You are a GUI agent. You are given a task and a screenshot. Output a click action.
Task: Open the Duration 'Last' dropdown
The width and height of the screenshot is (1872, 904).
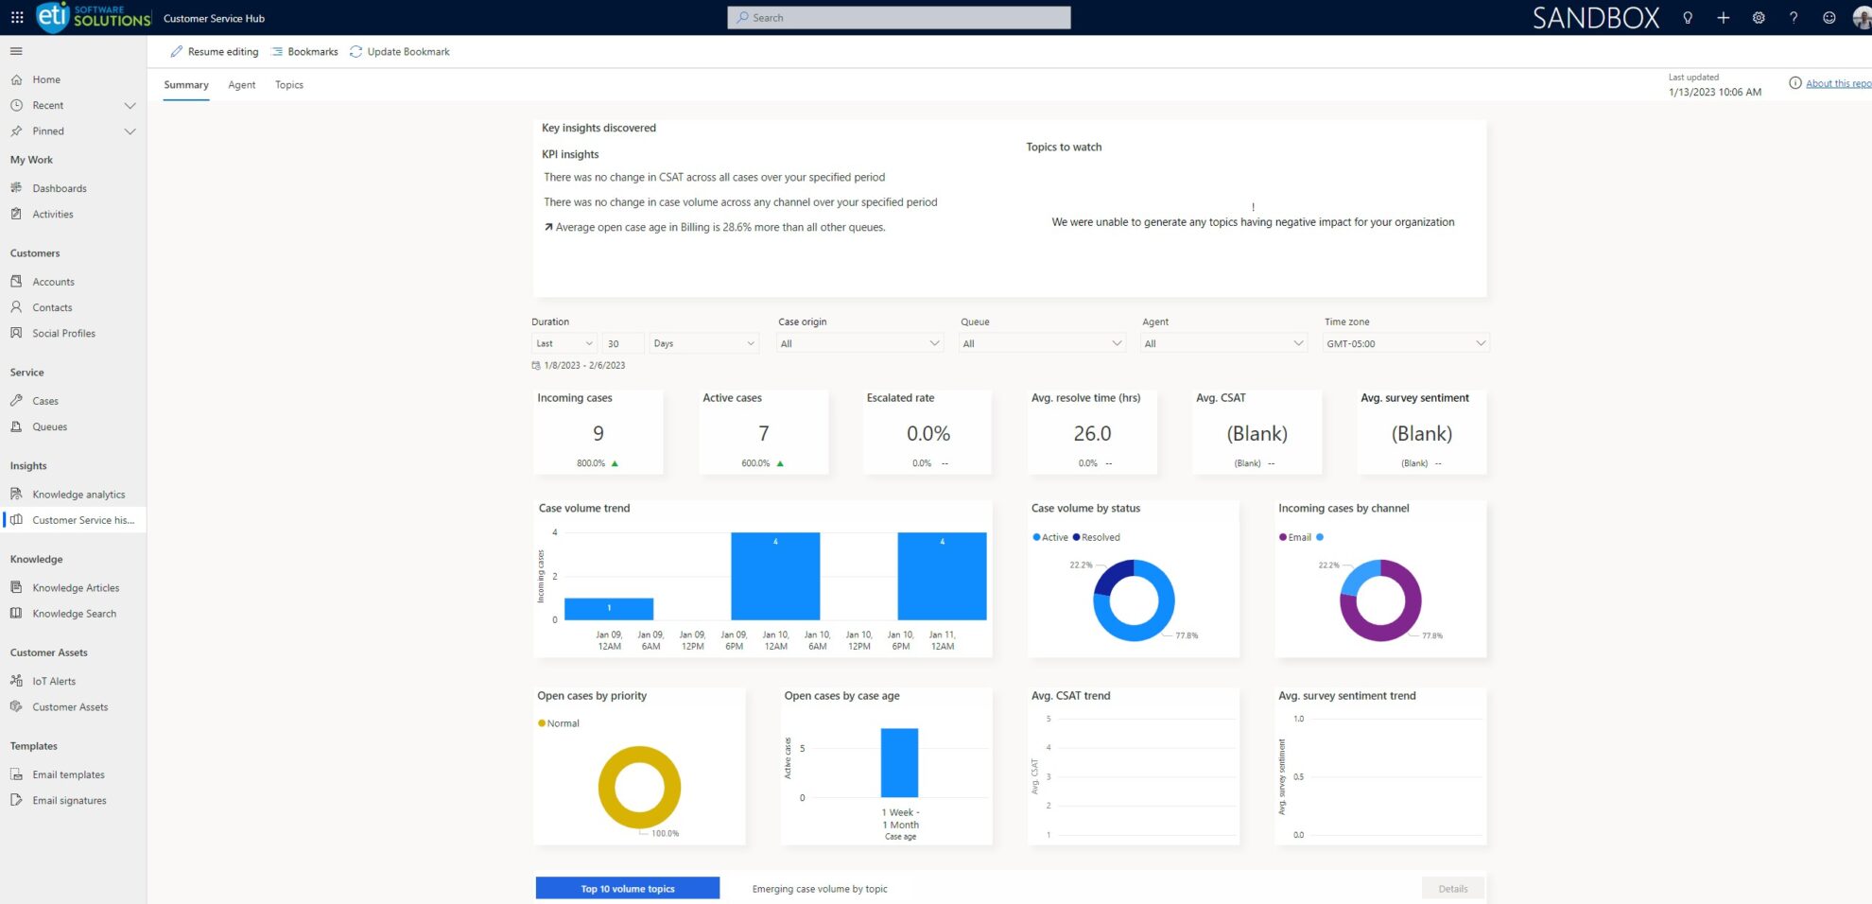[x=563, y=342]
